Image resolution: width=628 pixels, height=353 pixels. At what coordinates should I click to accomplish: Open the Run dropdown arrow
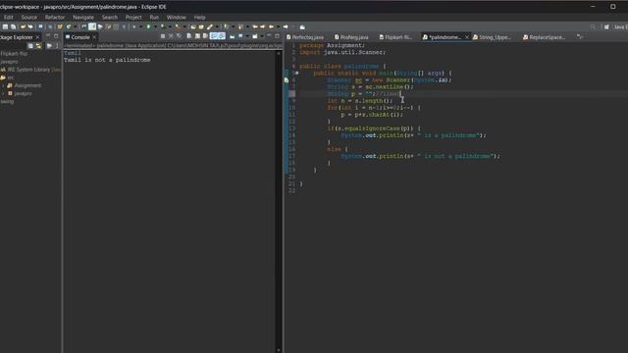pos(155,26)
